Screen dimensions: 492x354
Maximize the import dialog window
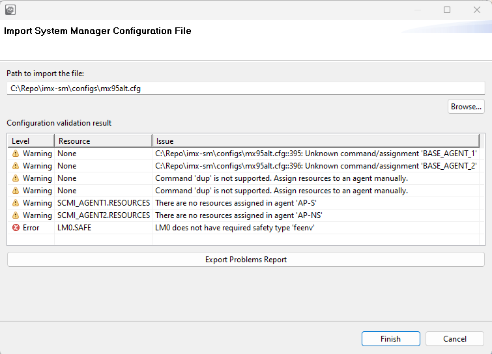(447, 10)
